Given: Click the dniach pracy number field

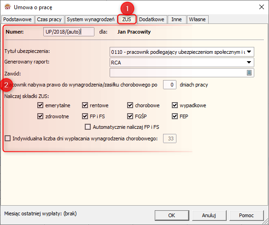Looking at the screenshot, I should pyautogui.click(x=170, y=85).
